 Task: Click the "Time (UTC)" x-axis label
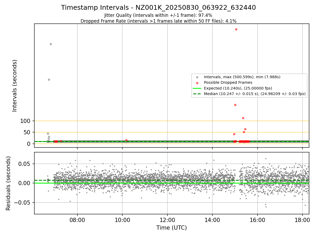[x=171, y=228]
